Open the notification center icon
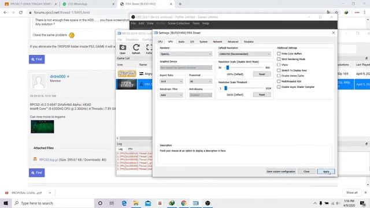The height and width of the screenshot is (208, 370). [362, 203]
